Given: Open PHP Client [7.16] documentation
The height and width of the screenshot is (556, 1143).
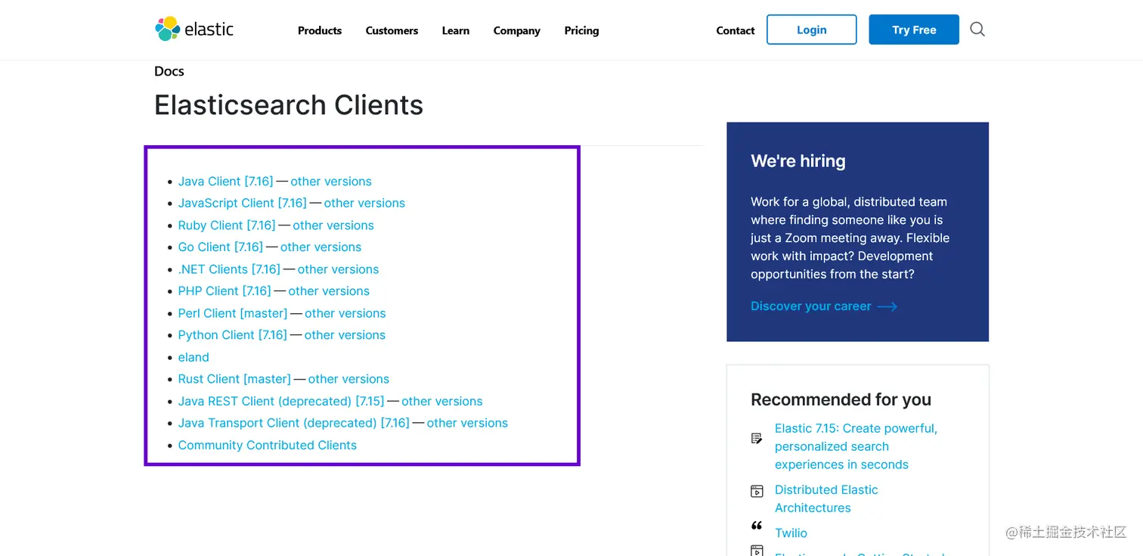Looking at the screenshot, I should [x=225, y=291].
